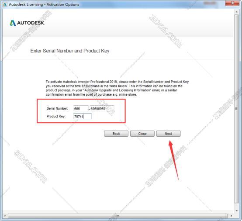Click the vertical scrollbar down arrow

(236, 211)
